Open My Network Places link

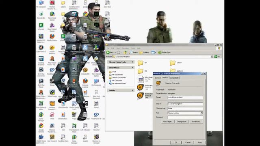(119, 84)
